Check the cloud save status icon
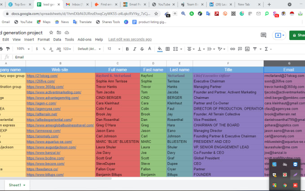This screenshot has width=305, height=191. tap(67, 32)
